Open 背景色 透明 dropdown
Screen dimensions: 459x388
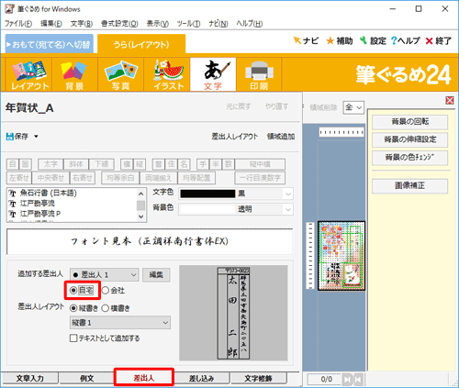[236, 209]
